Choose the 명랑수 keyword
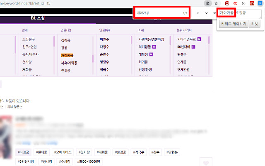The height and width of the screenshot is (166, 265). (x=104, y=62)
